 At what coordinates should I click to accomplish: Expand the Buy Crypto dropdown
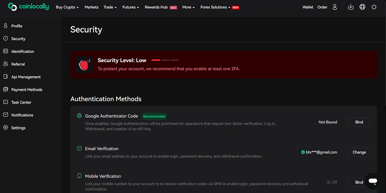coord(67,7)
